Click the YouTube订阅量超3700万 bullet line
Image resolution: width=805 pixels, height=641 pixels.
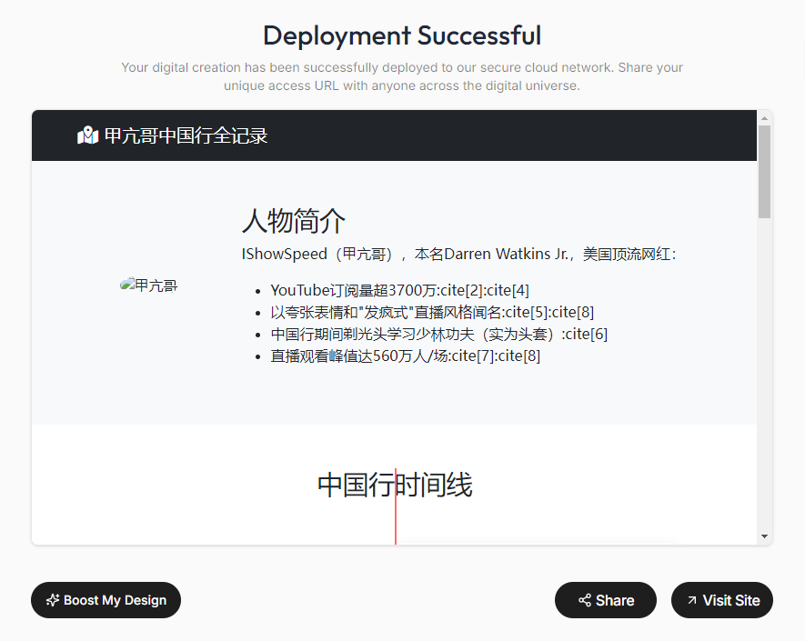399,290
